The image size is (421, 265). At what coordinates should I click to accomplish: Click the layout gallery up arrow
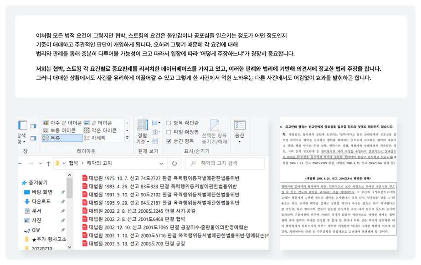[x=127, y=123]
